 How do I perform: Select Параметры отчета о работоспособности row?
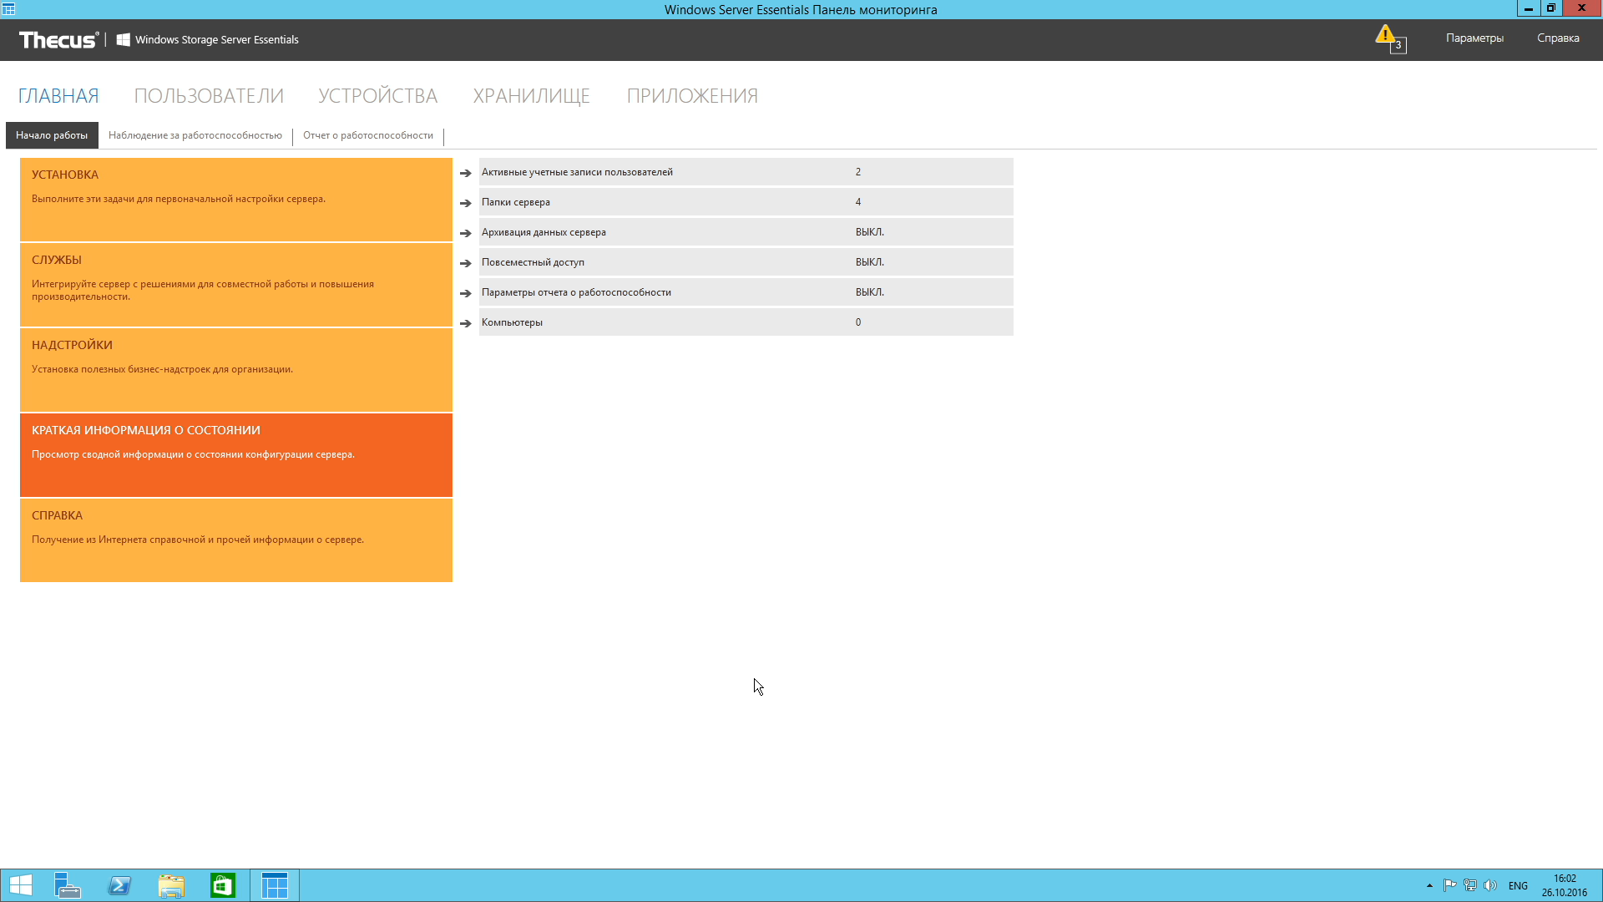pos(576,292)
